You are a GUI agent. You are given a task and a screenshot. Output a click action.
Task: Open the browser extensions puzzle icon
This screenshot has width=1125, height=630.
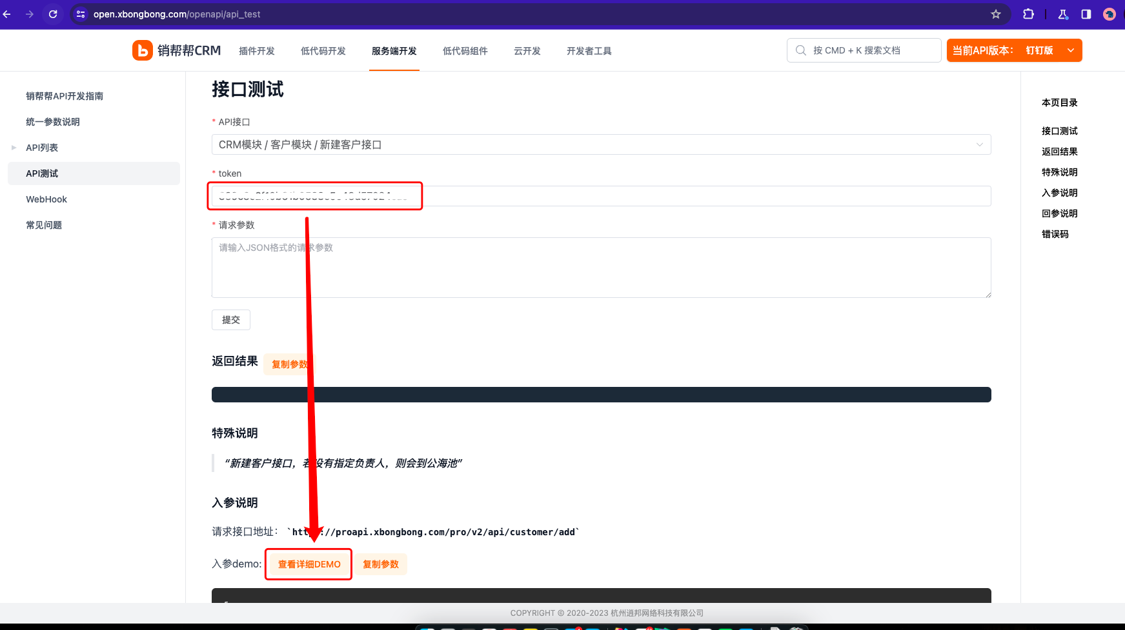tap(1029, 14)
